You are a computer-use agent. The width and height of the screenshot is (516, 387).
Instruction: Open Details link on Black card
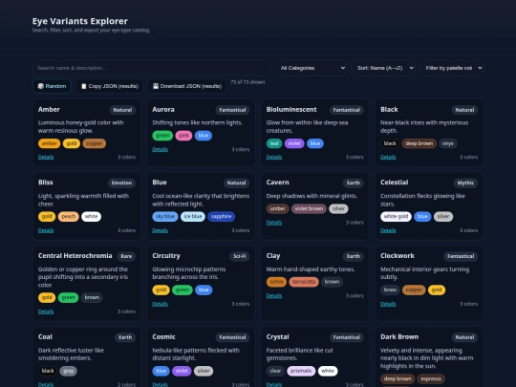tap(388, 157)
